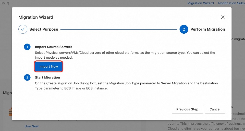Cancel the migration wizard
This screenshot has height=131, width=245.
pyautogui.click(x=215, y=109)
